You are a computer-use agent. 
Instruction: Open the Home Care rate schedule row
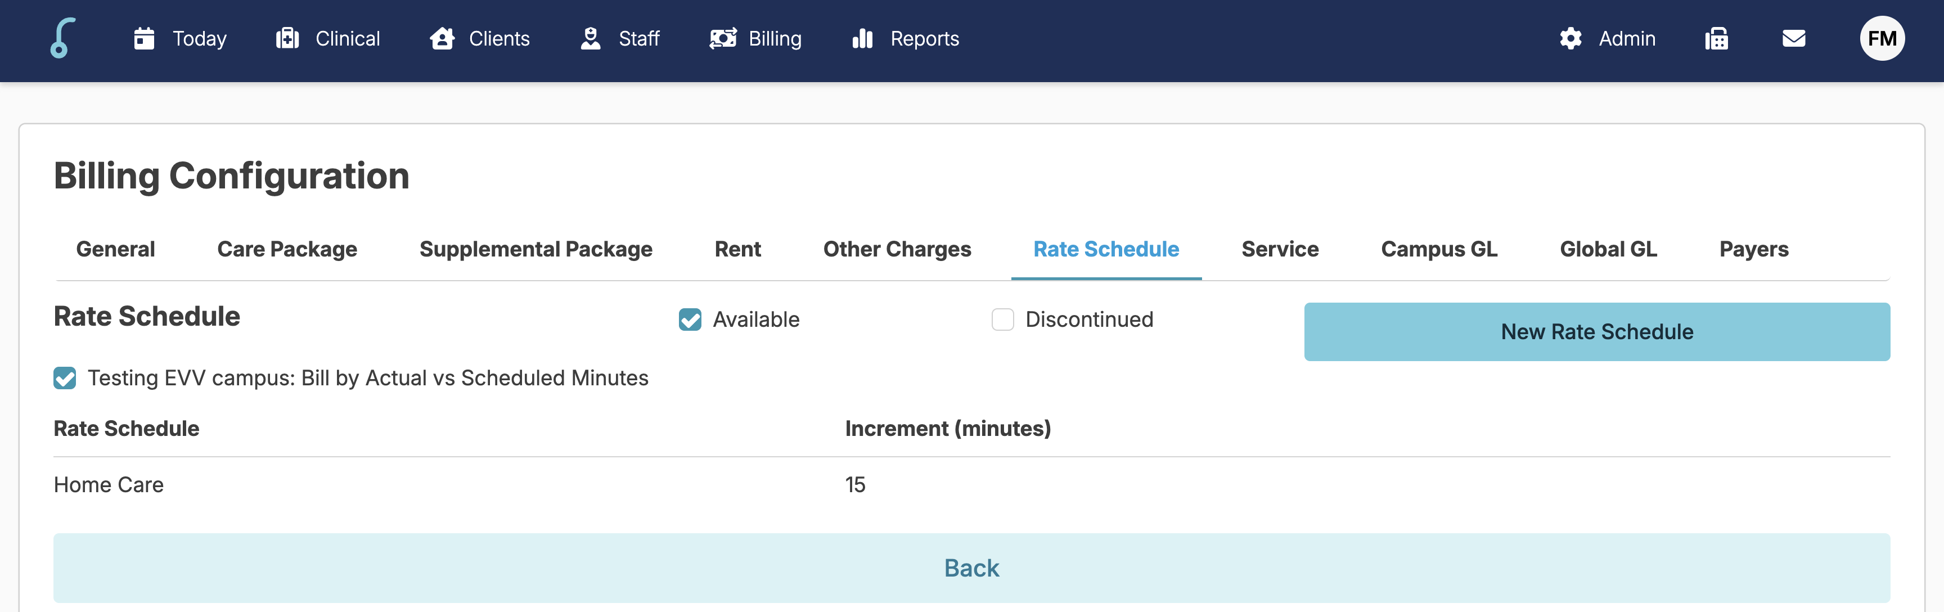(x=109, y=484)
